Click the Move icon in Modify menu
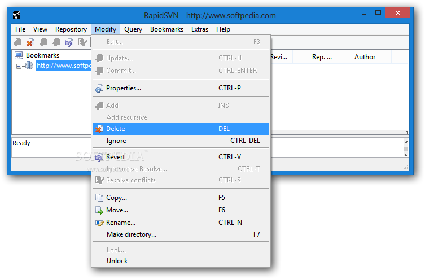 [99, 210]
